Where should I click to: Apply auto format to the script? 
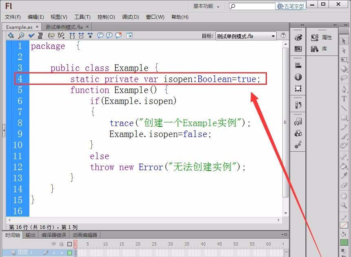point(40,35)
